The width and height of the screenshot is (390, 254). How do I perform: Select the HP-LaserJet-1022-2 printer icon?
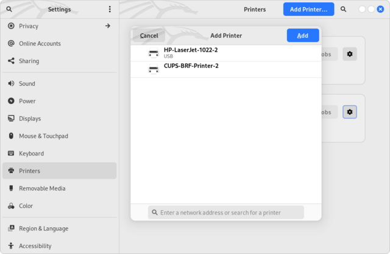154,53
